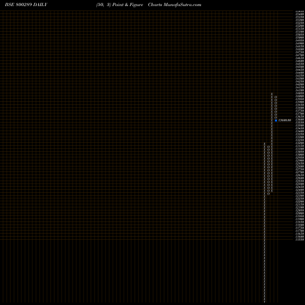Image resolution: width=305 pixels, height=305 pixels.
Task: Click the price label beside the blue marker
Action: [x=285, y=120]
